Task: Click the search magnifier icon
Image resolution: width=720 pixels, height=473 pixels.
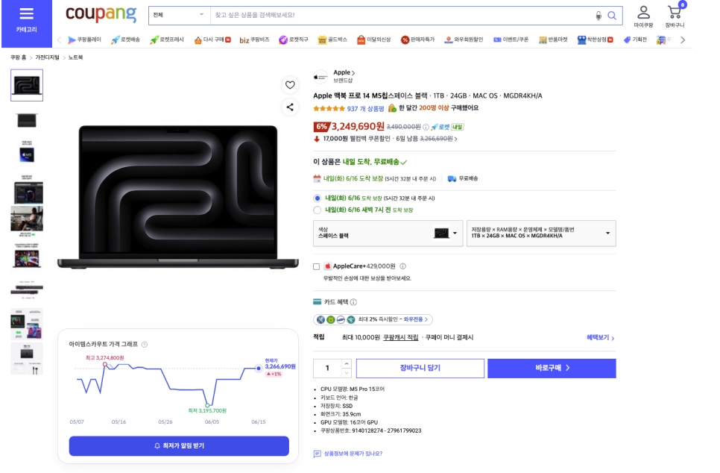Action: (x=612, y=16)
